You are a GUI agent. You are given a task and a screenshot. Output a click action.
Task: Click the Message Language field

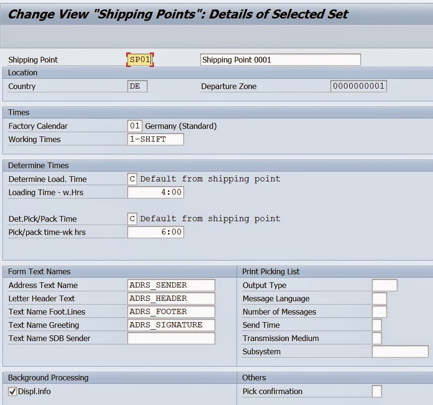point(378,298)
